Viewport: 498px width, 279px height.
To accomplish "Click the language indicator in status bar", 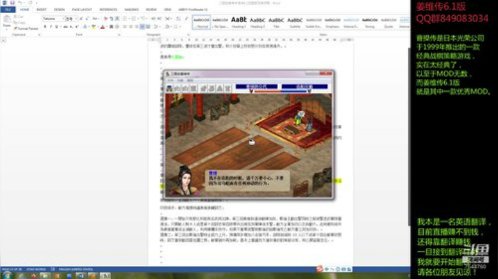I will [75, 269].
